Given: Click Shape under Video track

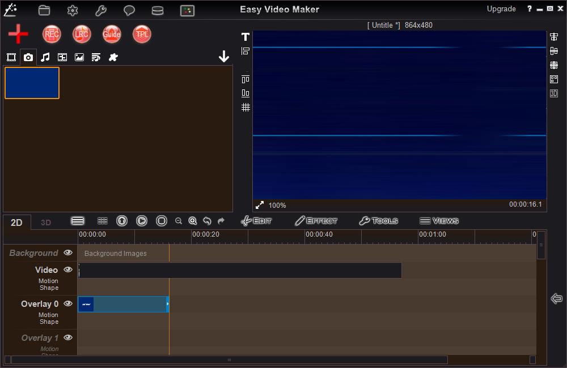Looking at the screenshot, I should coord(49,288).
